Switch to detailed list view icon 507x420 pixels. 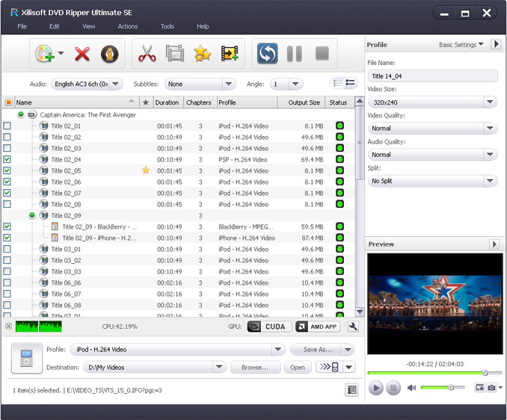coord(350,83)
